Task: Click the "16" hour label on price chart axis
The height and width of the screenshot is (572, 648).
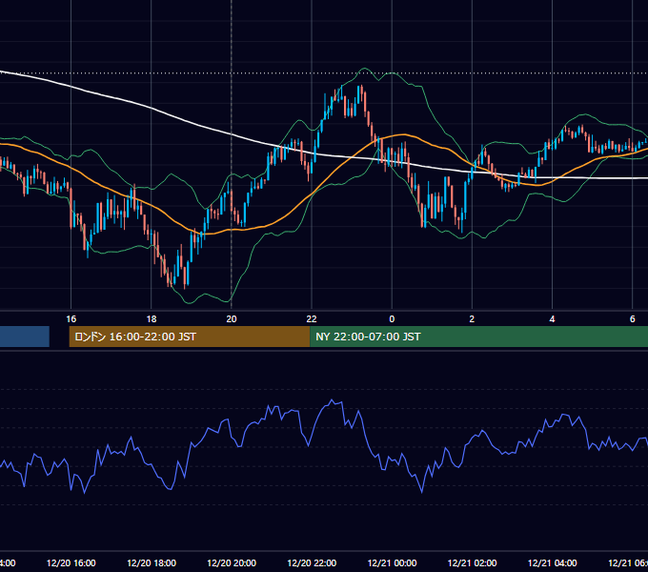Action: click(71, 319)
